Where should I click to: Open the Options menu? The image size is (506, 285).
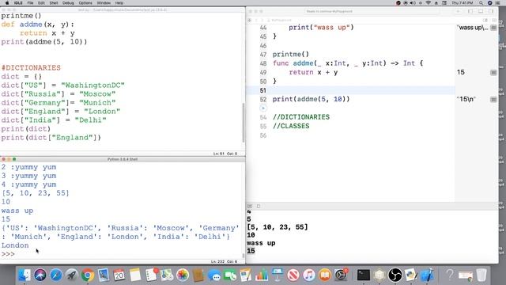coord(85,3)
